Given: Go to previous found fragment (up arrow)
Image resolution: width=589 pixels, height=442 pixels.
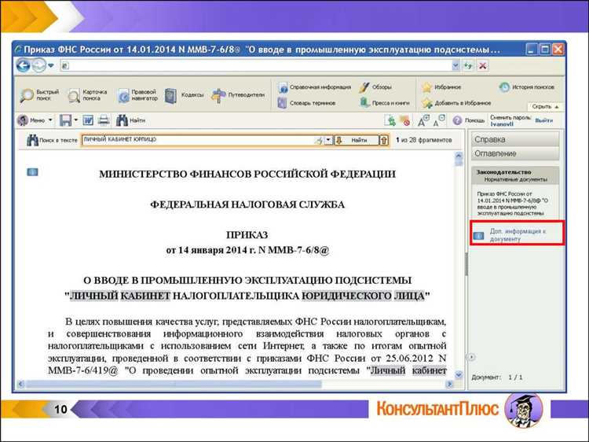Looking at the screenshot, I should [384, 140].
